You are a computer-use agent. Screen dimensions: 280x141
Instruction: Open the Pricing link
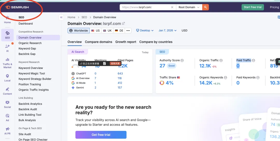[274, 7]
